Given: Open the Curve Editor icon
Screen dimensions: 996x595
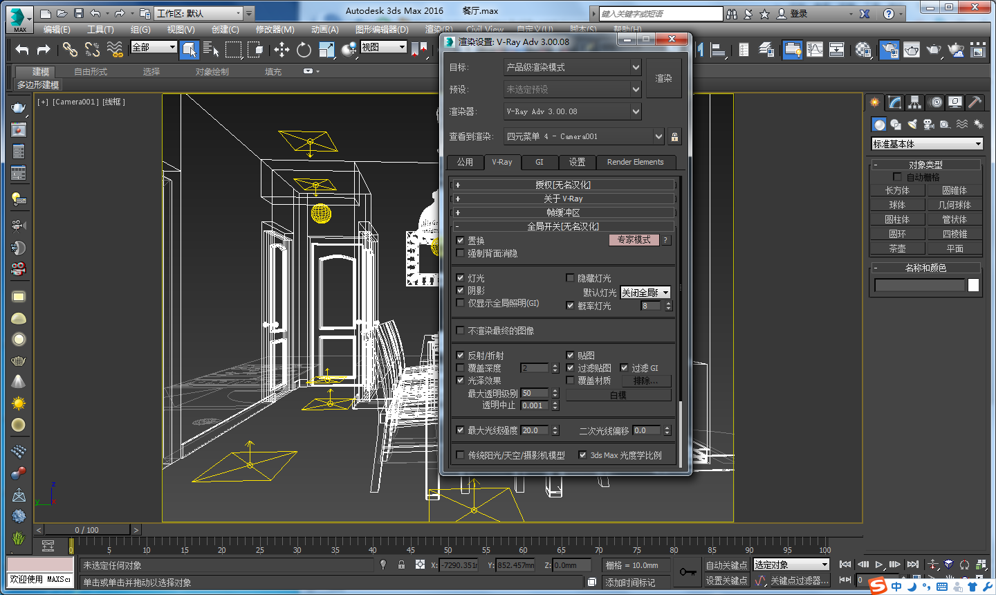Looking at the screenshot, I should pos(815,49).
